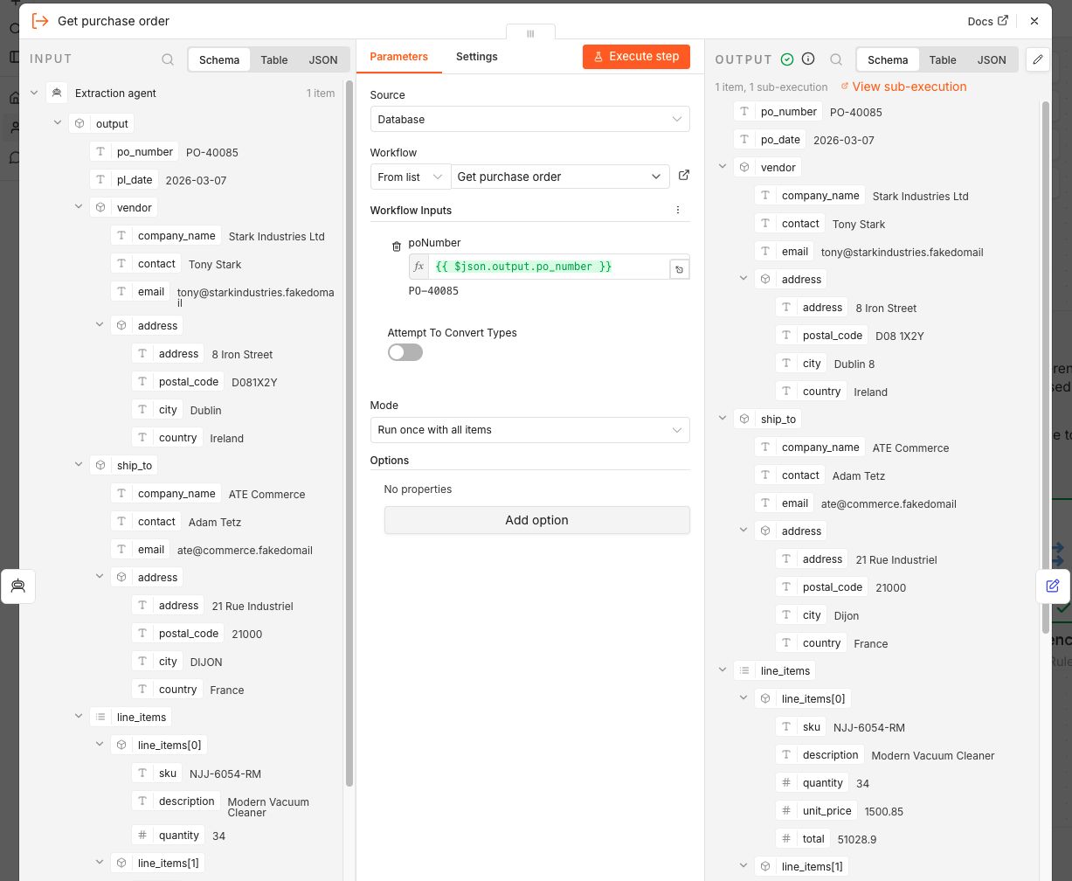Open the From list mode dropdown
1072x881 pixels.
coord(410,177)
